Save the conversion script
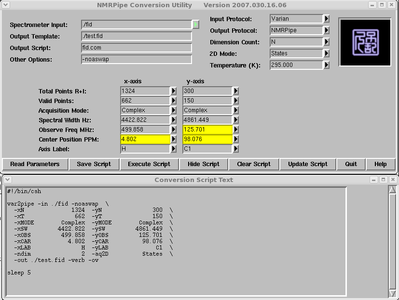The width and height of the screenshot is (399, 300). click(x=94, y=164)
